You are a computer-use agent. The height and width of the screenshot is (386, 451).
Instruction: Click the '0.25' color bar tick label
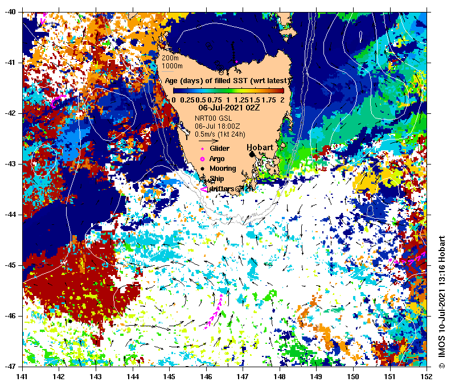(x=187, y=100)
